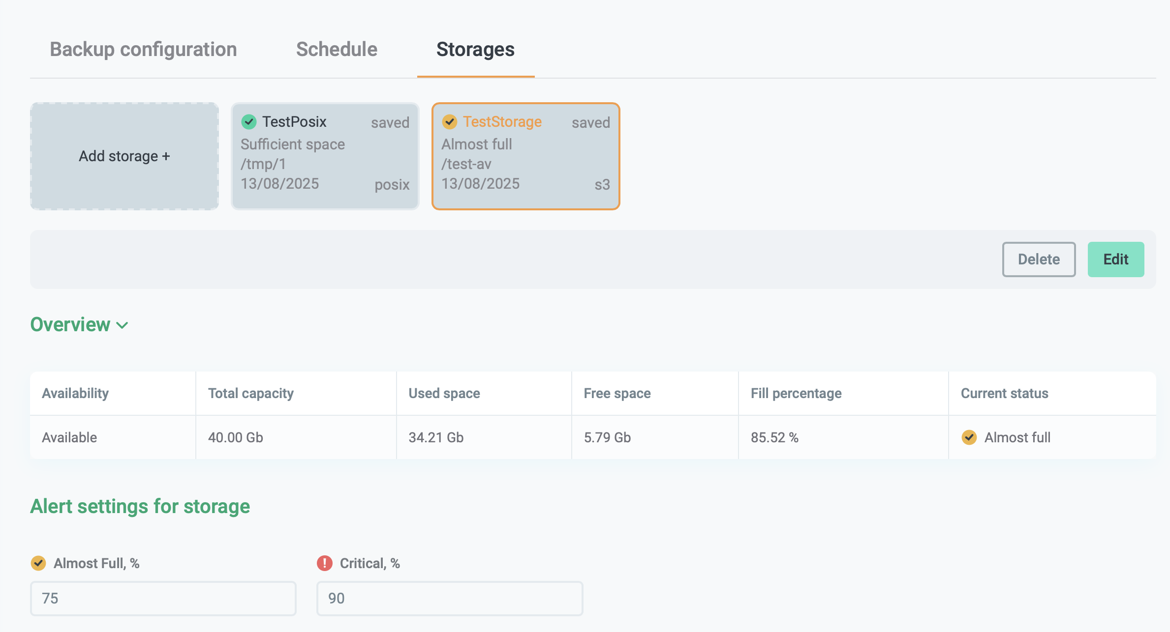
Task: Click the Availability column header
Action: point(75,393)
